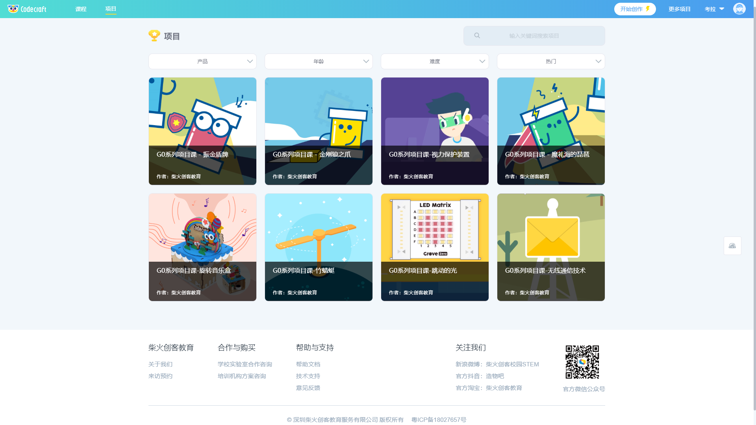Click the lightning icon in 开始创作
Image resolution: width=756 pixels, height=425 pixels.
tap(648, 9)
